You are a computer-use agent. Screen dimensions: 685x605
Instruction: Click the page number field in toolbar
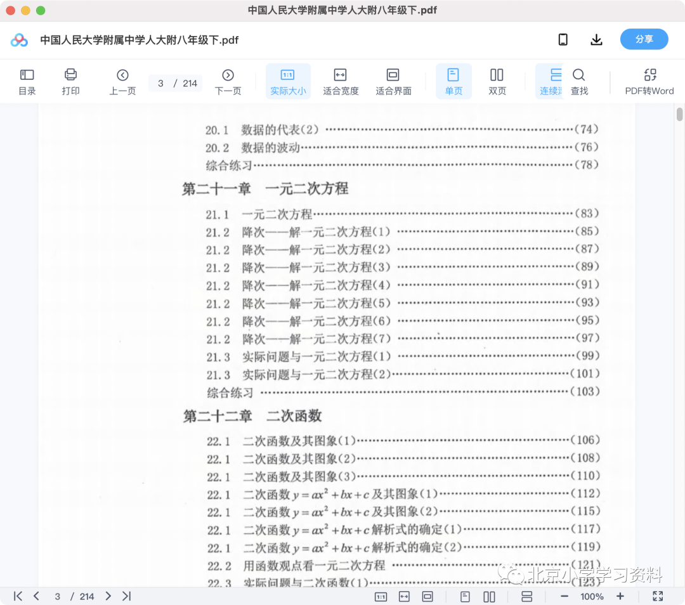[161, 83]
